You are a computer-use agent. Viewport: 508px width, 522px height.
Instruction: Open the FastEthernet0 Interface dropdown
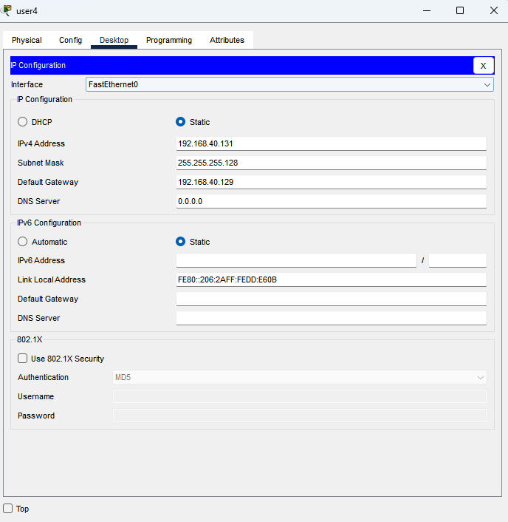coord(289,84)
